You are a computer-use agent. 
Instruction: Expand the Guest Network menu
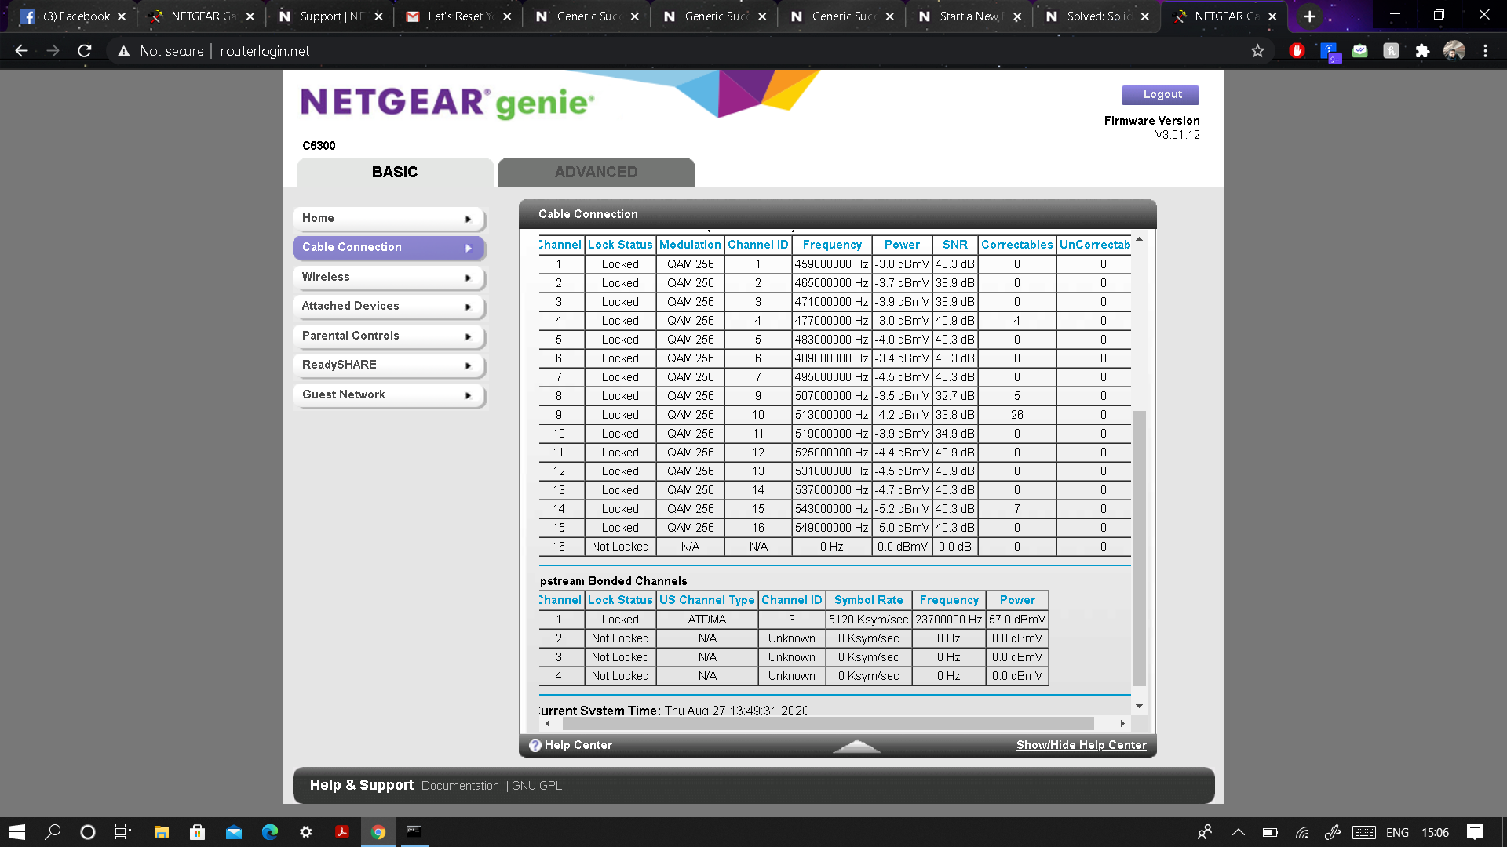click(389, 394)
